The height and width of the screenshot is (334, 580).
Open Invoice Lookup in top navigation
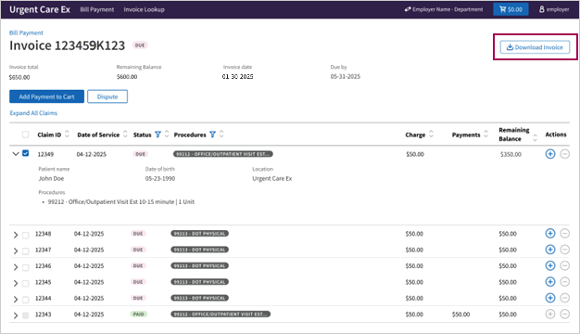pyautogui.click(x=144, y=9)
